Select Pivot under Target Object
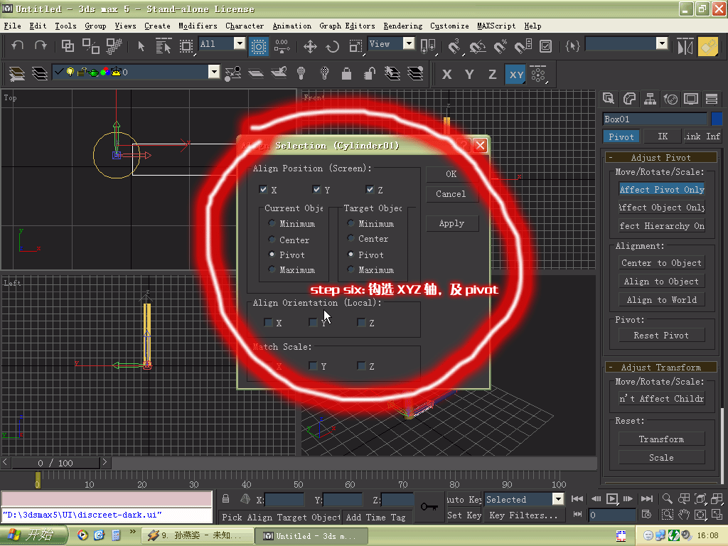 [x=351, y=255]
